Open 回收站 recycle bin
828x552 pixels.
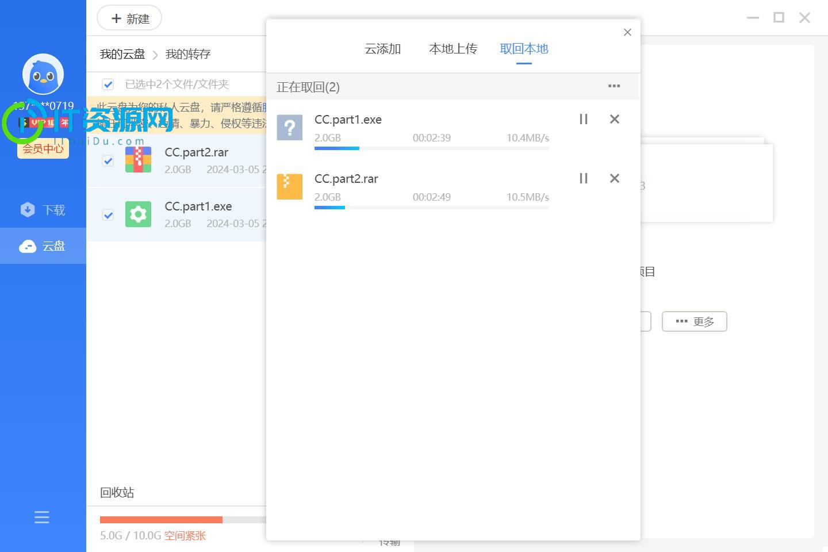pos(117,492)
